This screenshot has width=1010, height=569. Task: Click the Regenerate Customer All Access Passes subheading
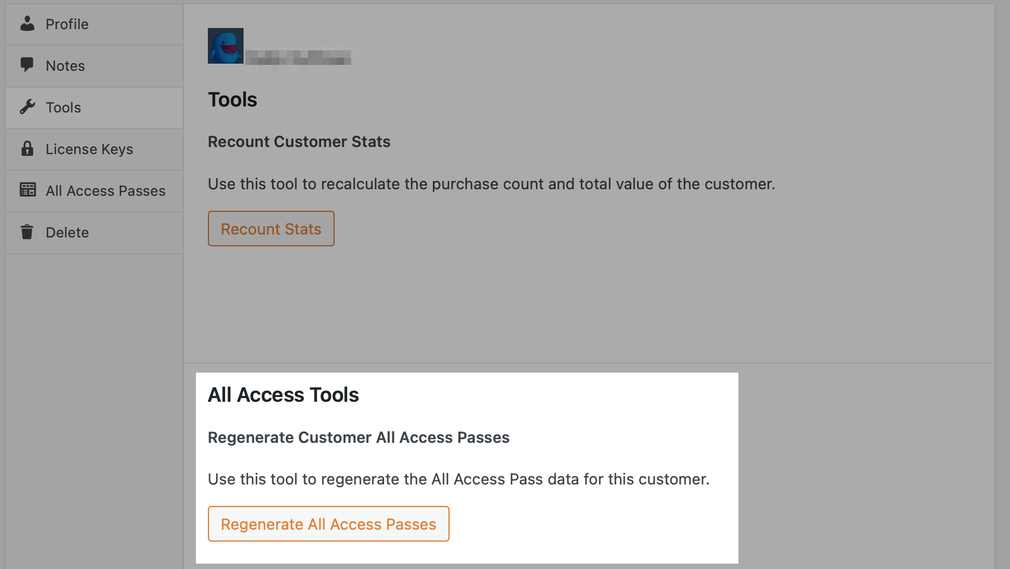click(359, 437)
